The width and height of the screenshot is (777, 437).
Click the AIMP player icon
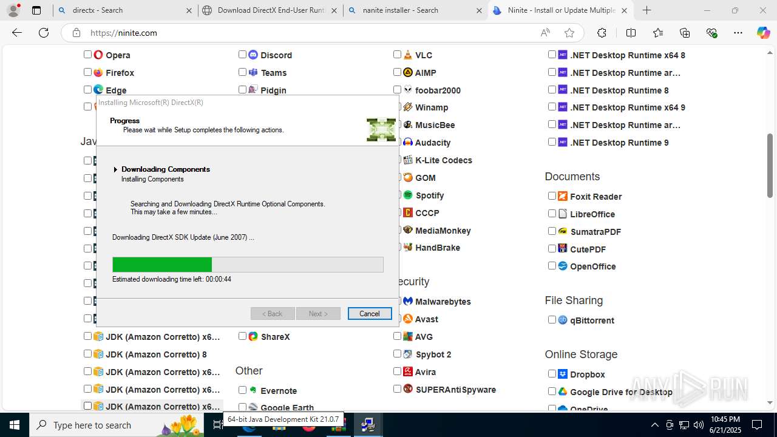[x=408, y=72]
